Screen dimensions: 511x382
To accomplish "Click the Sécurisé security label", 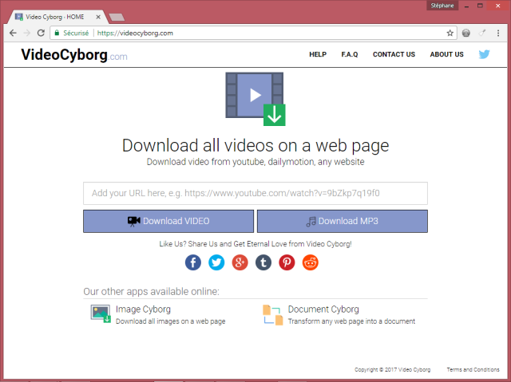I will (76, 33).
